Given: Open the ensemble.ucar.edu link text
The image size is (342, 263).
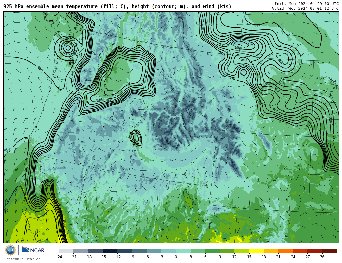Looking at the screenshot, I should tap(25, 259).
